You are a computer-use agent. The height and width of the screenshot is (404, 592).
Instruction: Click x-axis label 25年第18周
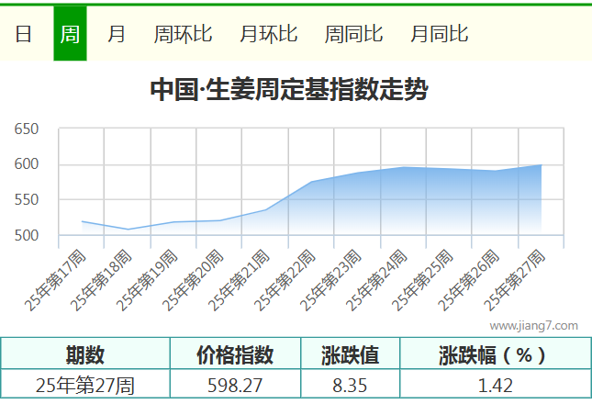[101, 280]
